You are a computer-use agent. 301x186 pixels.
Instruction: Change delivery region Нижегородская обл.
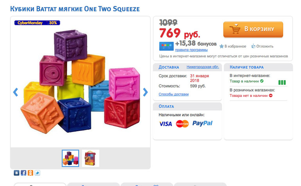(203, 67)
